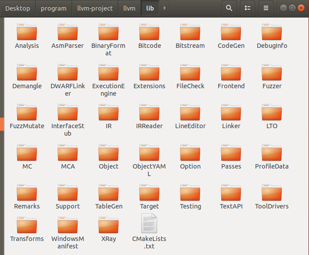Click the lib path bar segment
The width and height of the screenshot is (309, 255).
(x=150, y=8)
